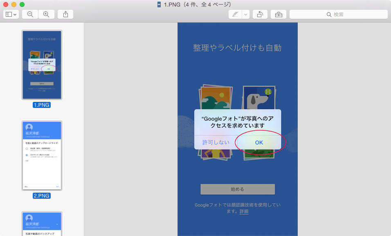The height and width of the screenshot is (236, 391).
Task: Zoom in on the image
Action: click(46, 14)
